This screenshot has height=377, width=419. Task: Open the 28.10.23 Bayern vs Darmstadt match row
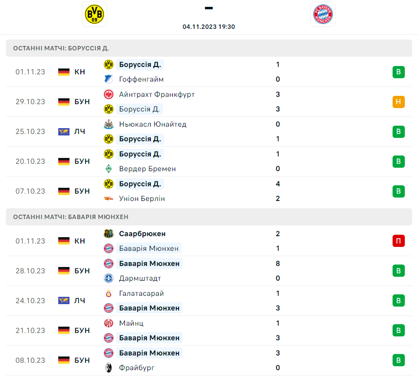pos(209,271)
